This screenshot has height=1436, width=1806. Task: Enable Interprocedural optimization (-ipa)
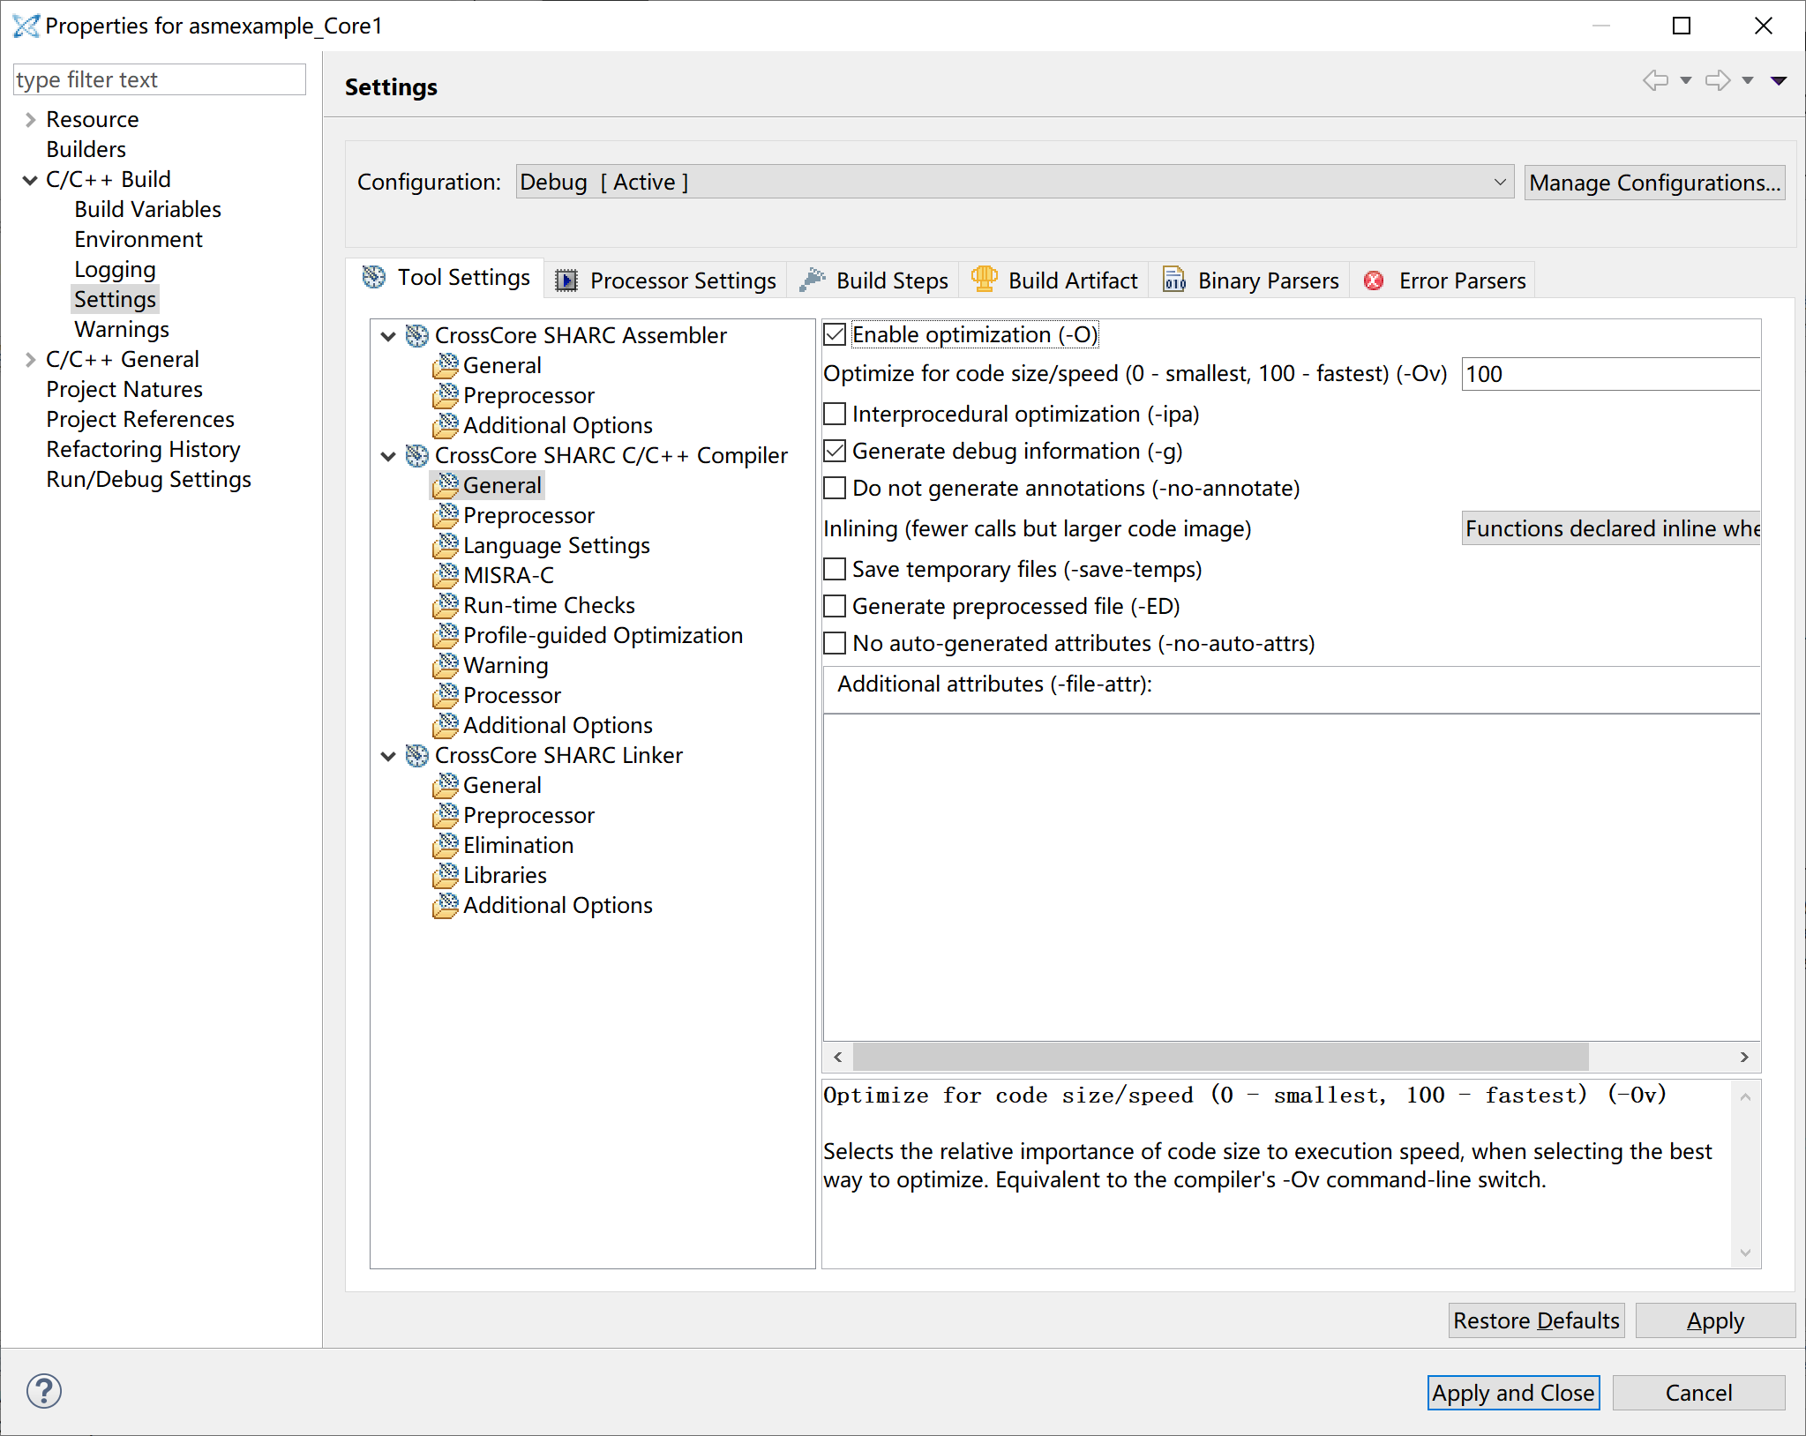(x=835, y=414)
